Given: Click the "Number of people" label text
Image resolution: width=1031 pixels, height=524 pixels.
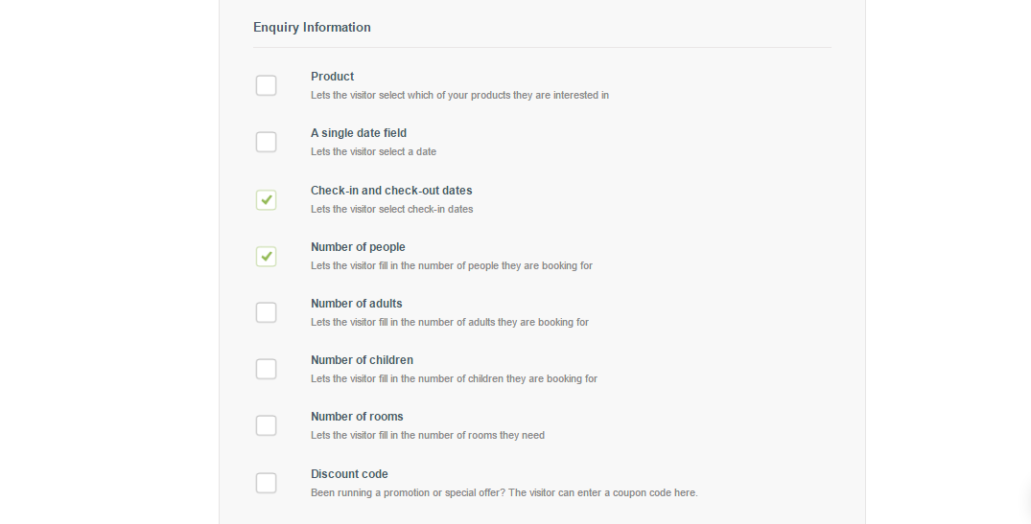Looking at the screenshot, I should (358, 247).
